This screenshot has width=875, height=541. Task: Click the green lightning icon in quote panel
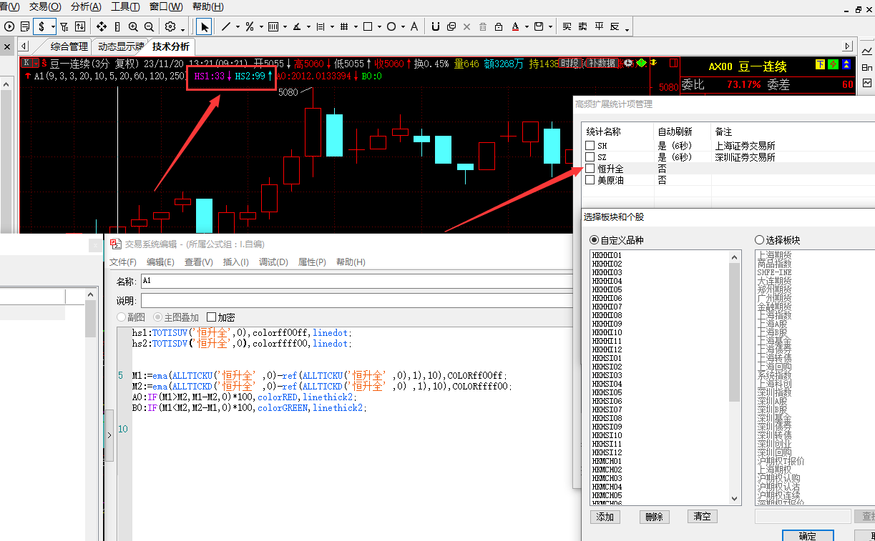point(833,65)
